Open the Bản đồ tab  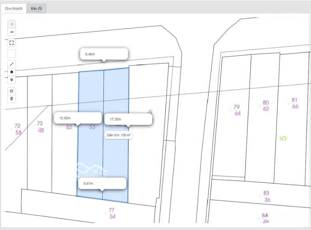coord(37,9)
